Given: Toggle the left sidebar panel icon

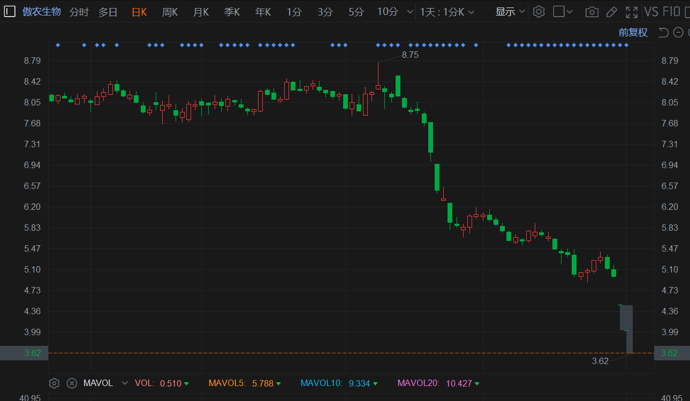Looking at the screenshot, I should [x=10, y=12].
